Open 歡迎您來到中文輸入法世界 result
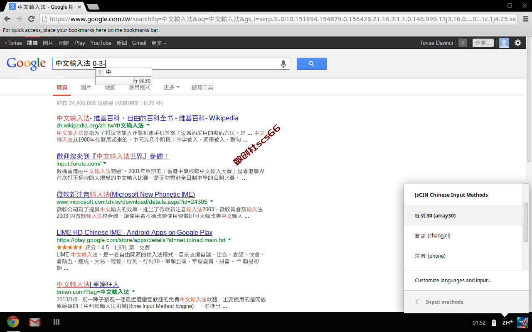 click(x=113, y=156)
